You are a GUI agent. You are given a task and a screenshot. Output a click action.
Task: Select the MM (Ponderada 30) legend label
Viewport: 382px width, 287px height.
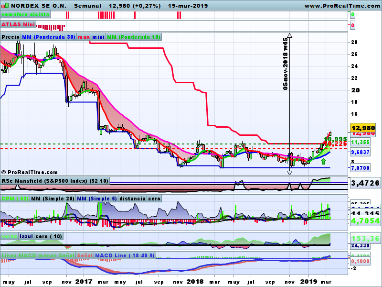49,37
